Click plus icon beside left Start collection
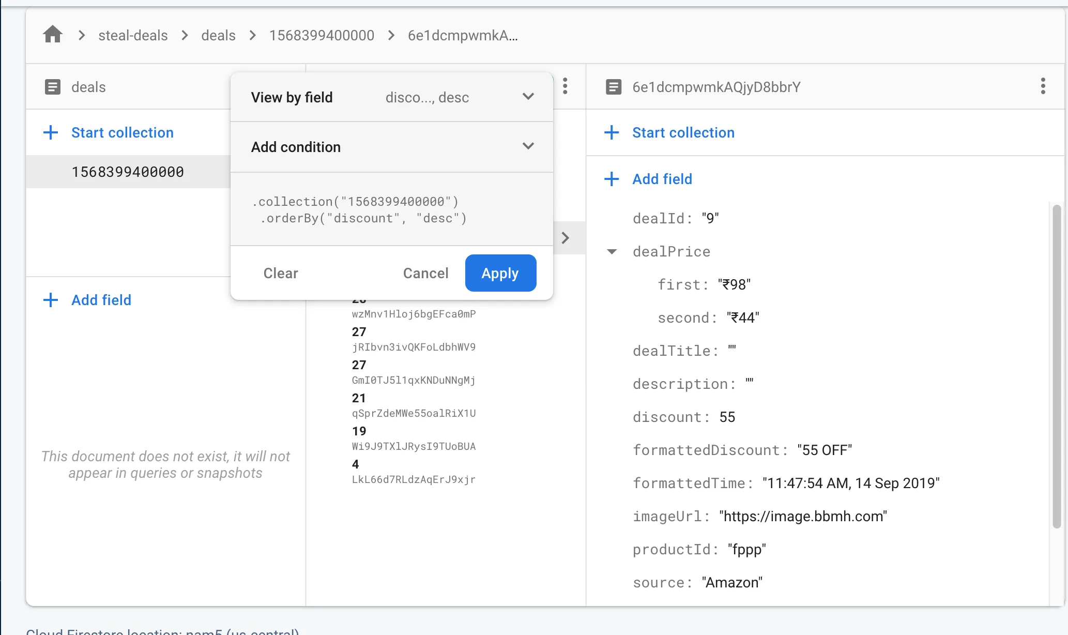The width and height of the screenshot is (1068, 635). [51, 132]
